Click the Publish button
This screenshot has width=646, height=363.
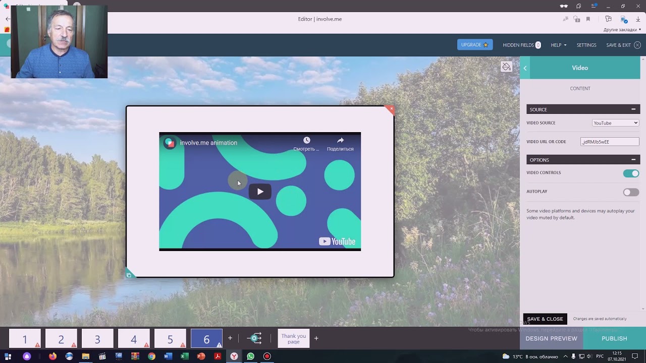click(x=614, y=339)
